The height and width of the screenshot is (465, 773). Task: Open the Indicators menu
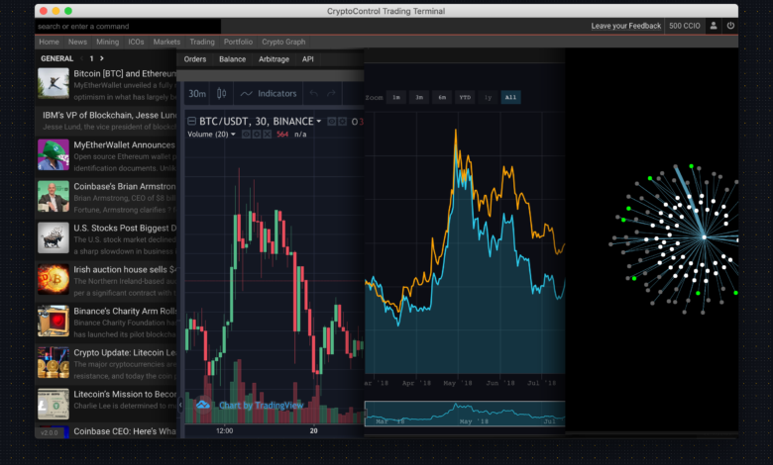pyautogui.click(x=270, y=93)
